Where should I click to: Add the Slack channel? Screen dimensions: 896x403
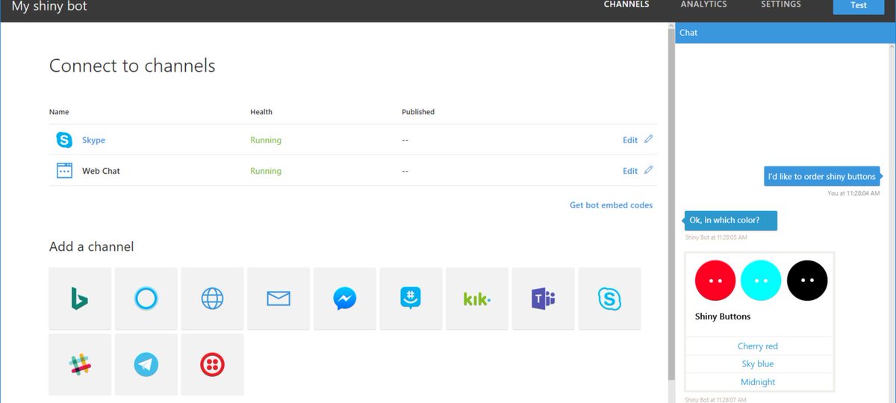[80, 365]
